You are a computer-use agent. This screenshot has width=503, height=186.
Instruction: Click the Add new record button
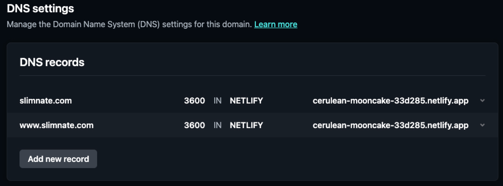click(x=58, y=159)
